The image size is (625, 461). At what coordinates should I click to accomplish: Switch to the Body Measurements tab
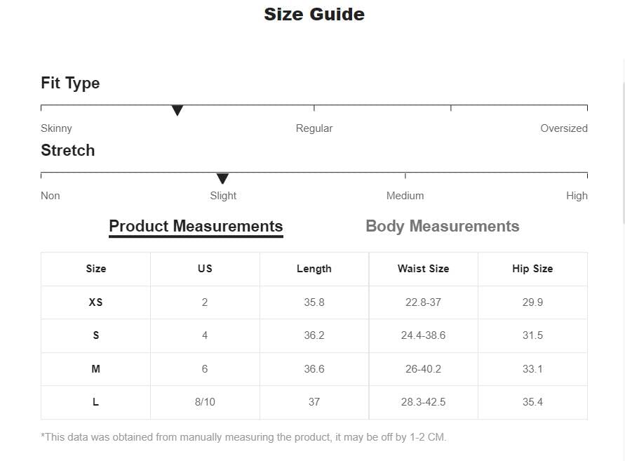(443, 226)
